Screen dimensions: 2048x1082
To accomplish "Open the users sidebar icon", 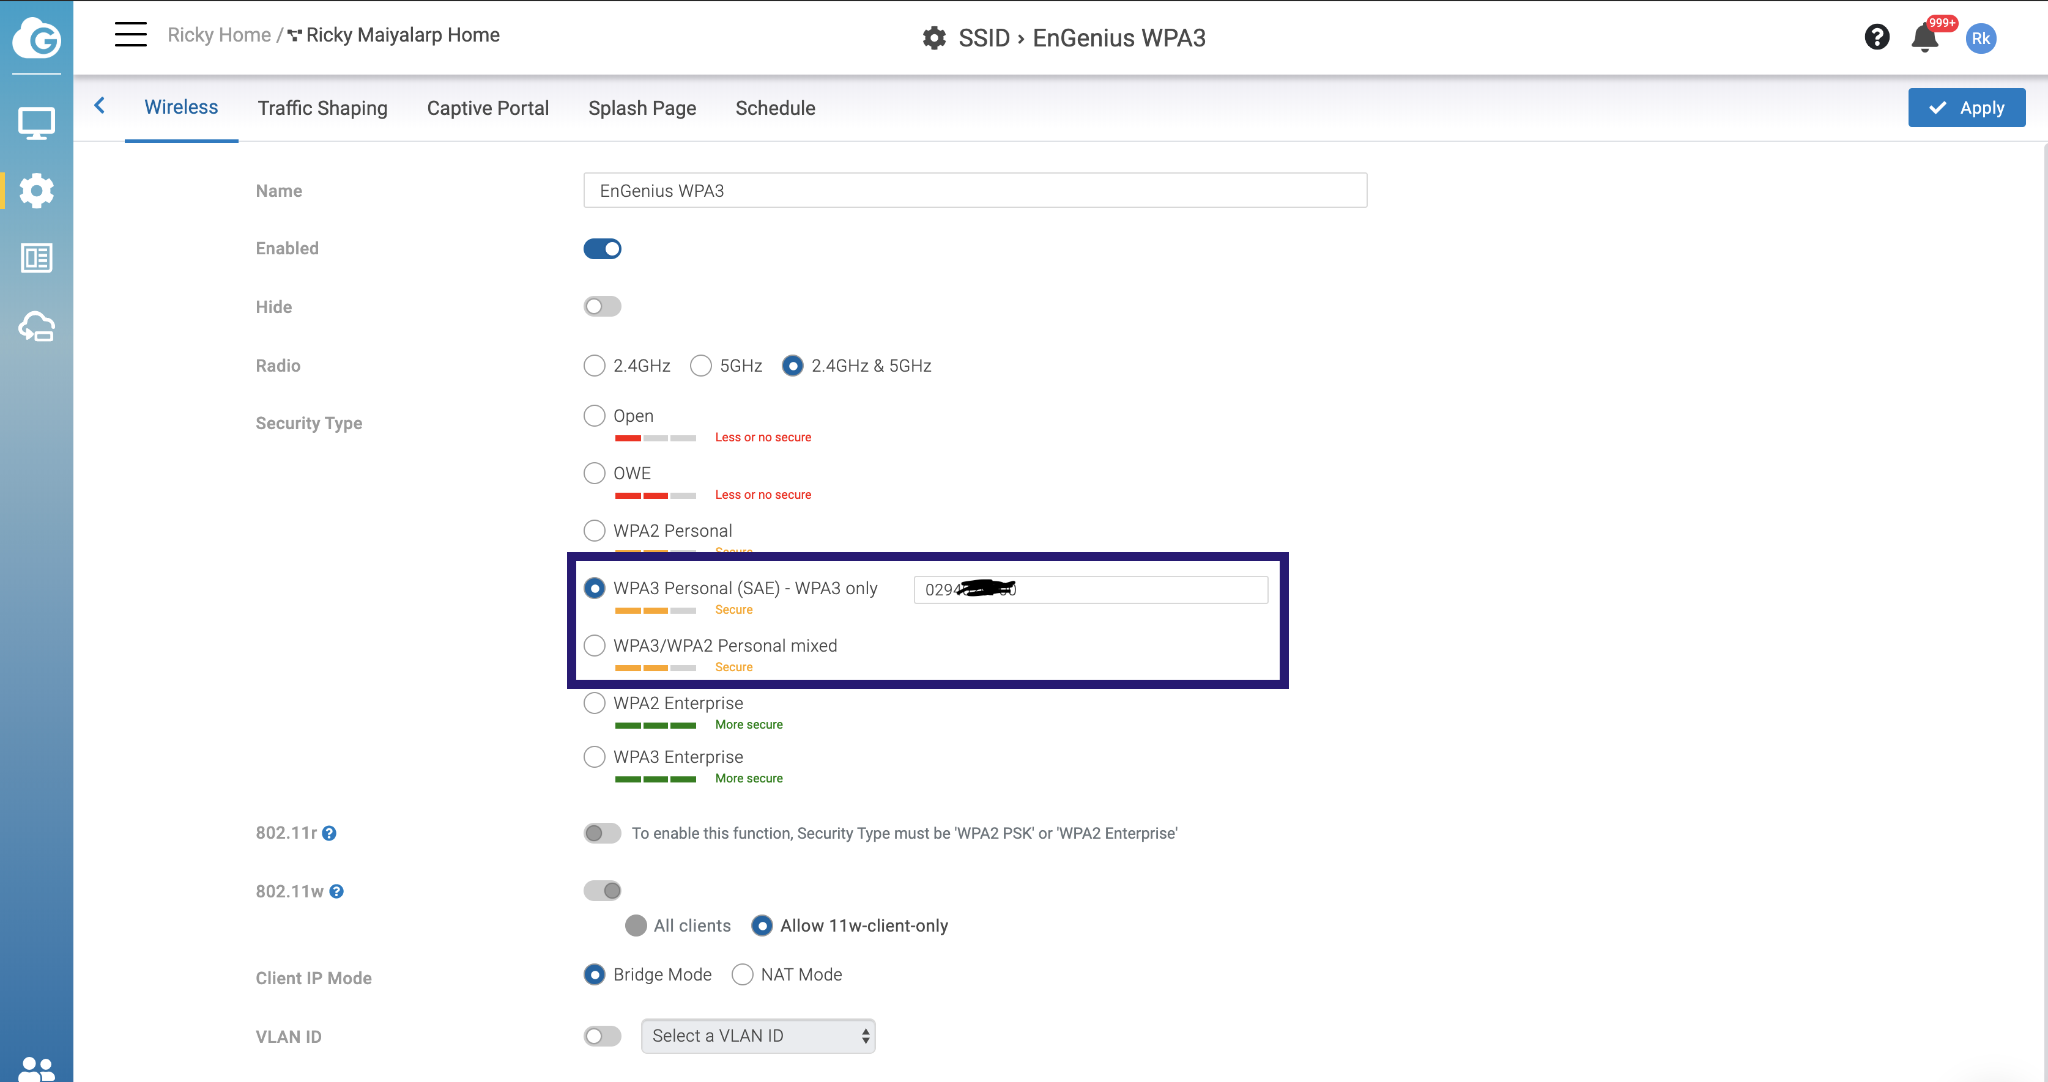I will point(37,1069).
